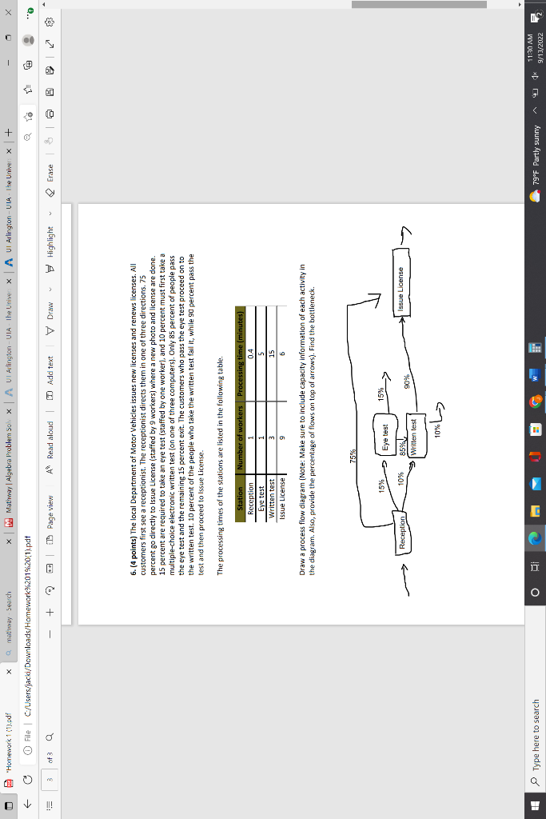Viewport: 546px width, 819px height.
Task: Click Read aloud button
Action: coord(50,448)
